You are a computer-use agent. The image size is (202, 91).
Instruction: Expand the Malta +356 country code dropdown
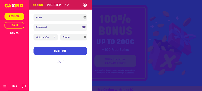45,37
